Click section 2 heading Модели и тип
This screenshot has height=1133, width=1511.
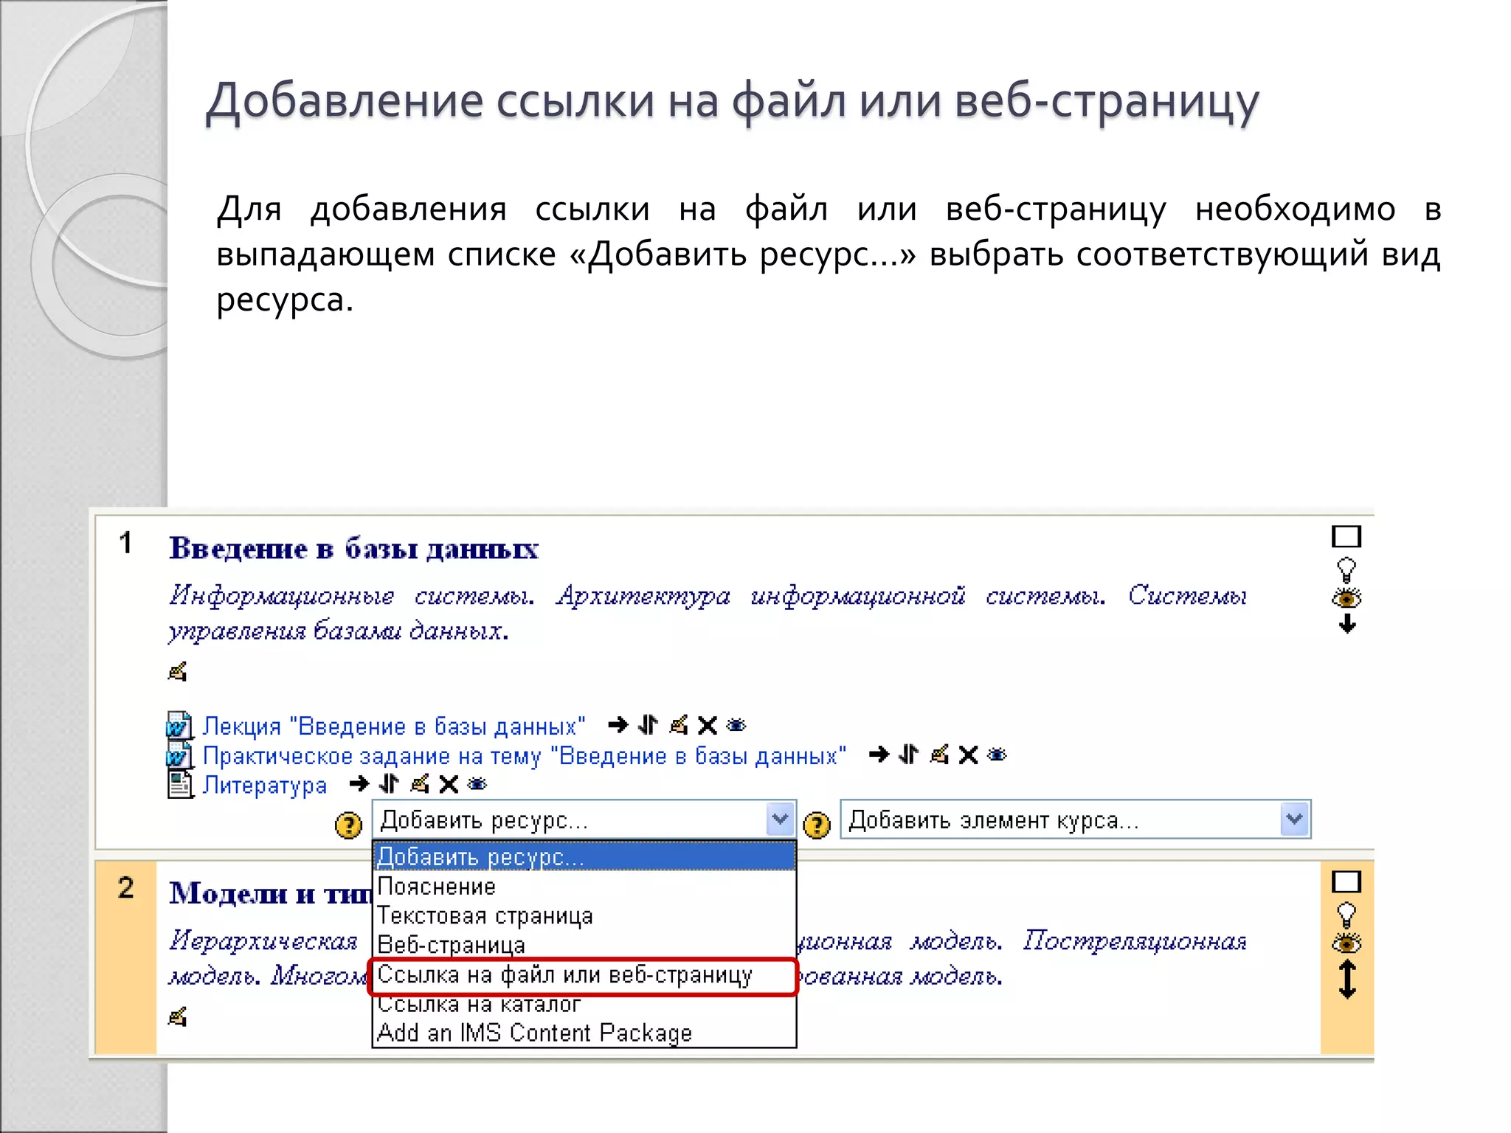click(270, 893)
